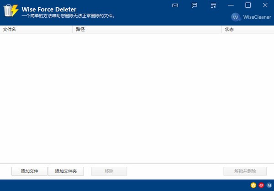Image resolution: width=274 pixels, height=191 pixels.
Task: Sort by the 文件名 column header
Action: coord(37,29)
